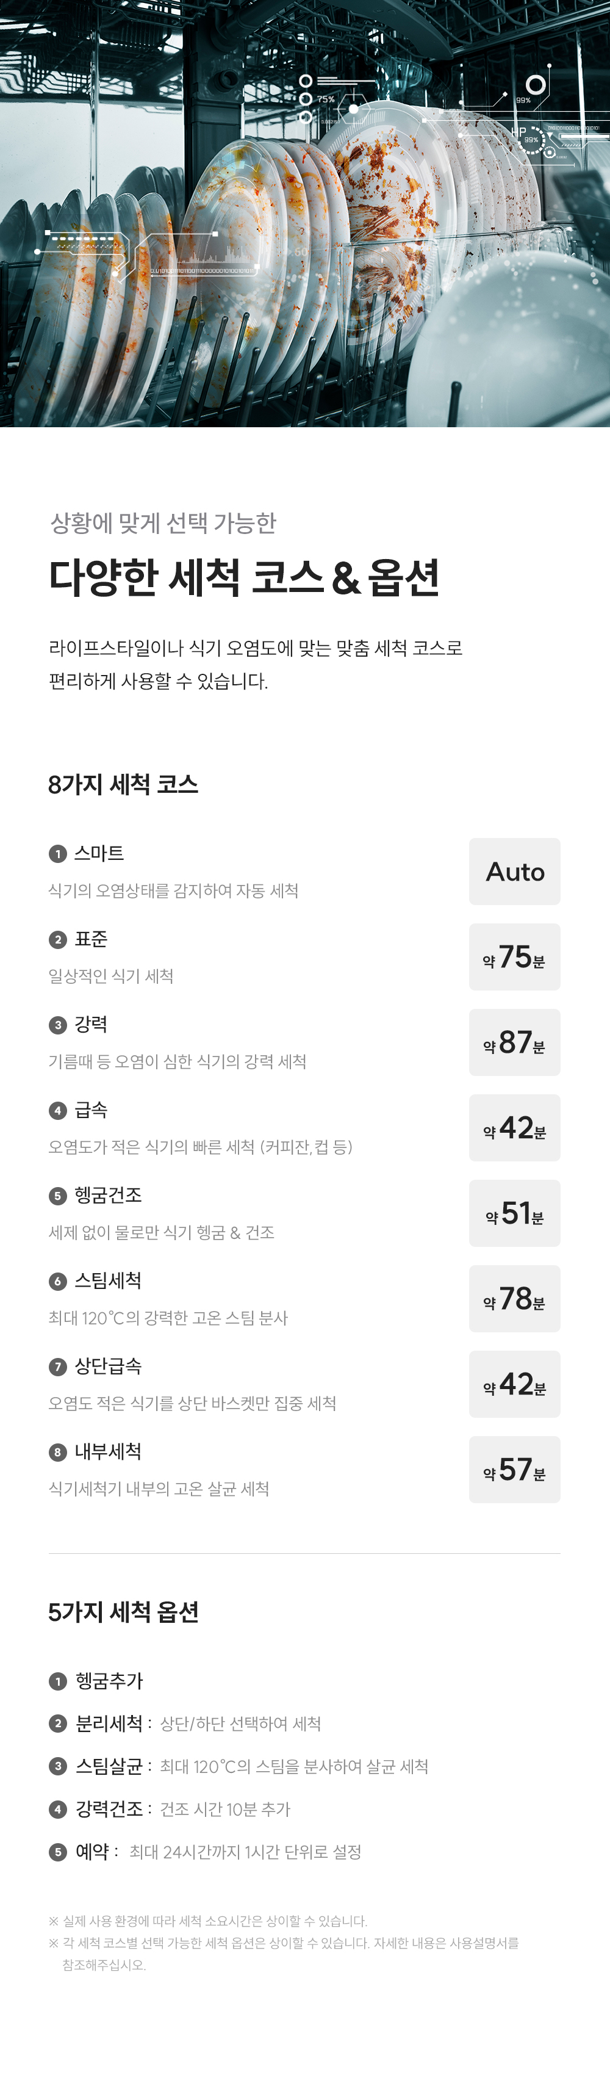Viewport: 610px width, 2094px height.
Task: Click the number 6 badge beside 스팀세척
Action: (x=58, y=1281)
